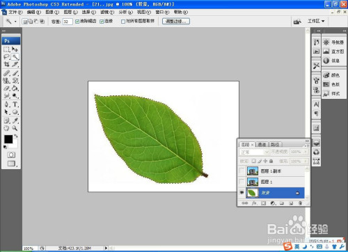Viewport: 348px width, 252px height.
Task: Select the Healing Brush tool
Action: [6, 73]
